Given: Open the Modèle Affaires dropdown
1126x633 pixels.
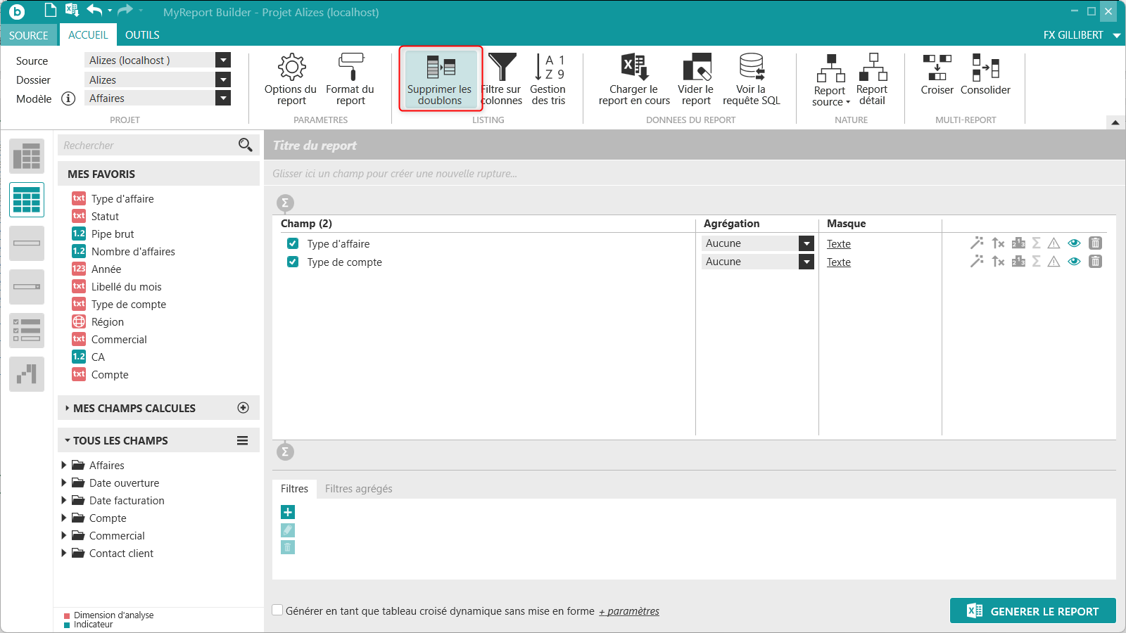Looking at the screenshot, I should (x=223, y=98).
